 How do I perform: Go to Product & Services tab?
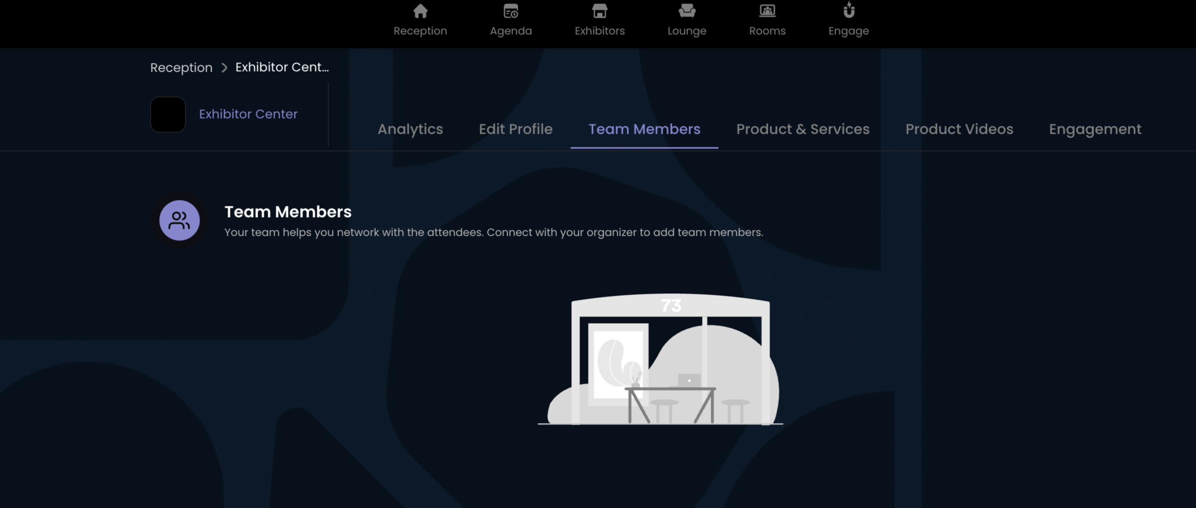(x=803, y=129)
